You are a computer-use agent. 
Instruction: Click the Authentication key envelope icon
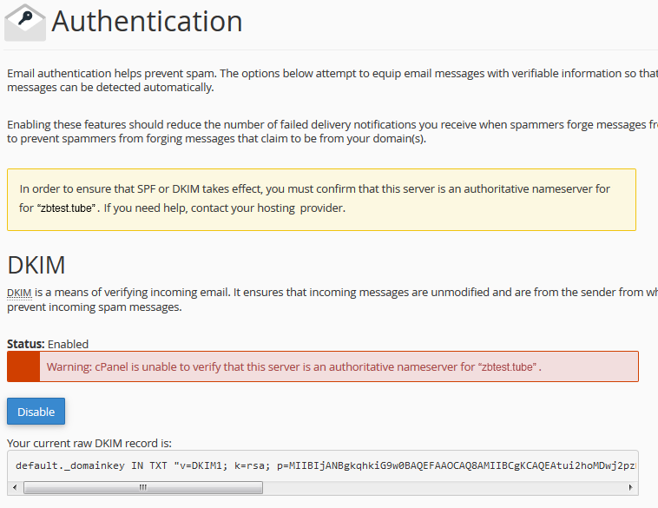(x=26, y=23)
